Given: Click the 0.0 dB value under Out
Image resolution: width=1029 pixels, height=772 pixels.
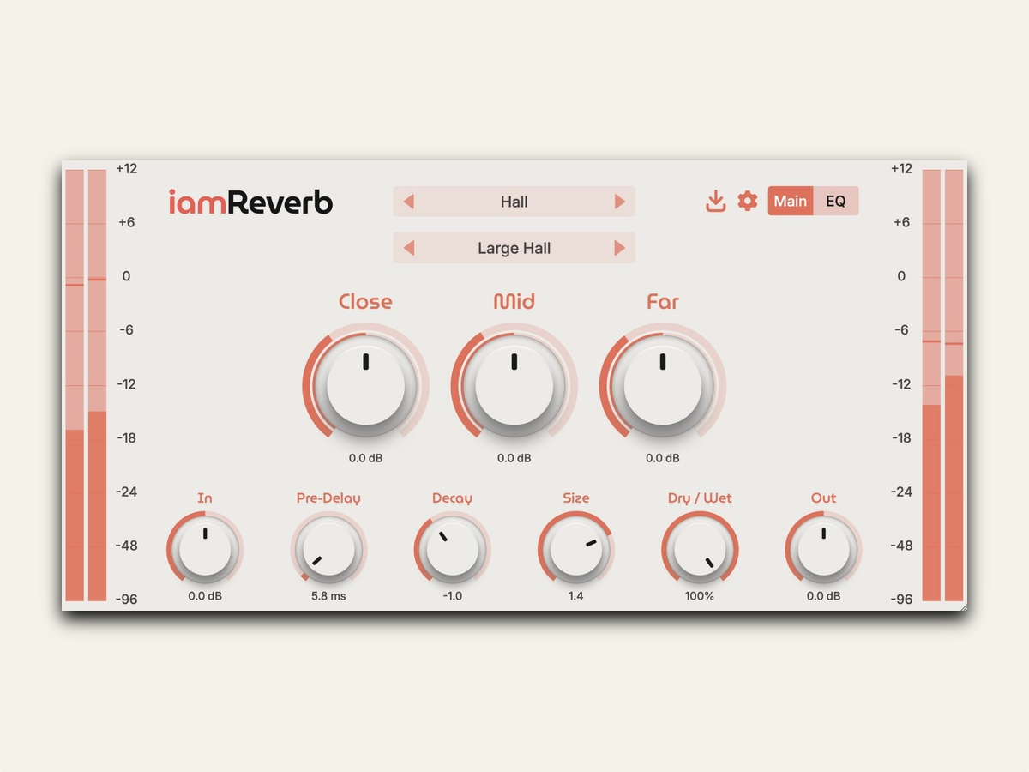Looking at the screenshot, I should pyautogui.click(x=823, y=596).
